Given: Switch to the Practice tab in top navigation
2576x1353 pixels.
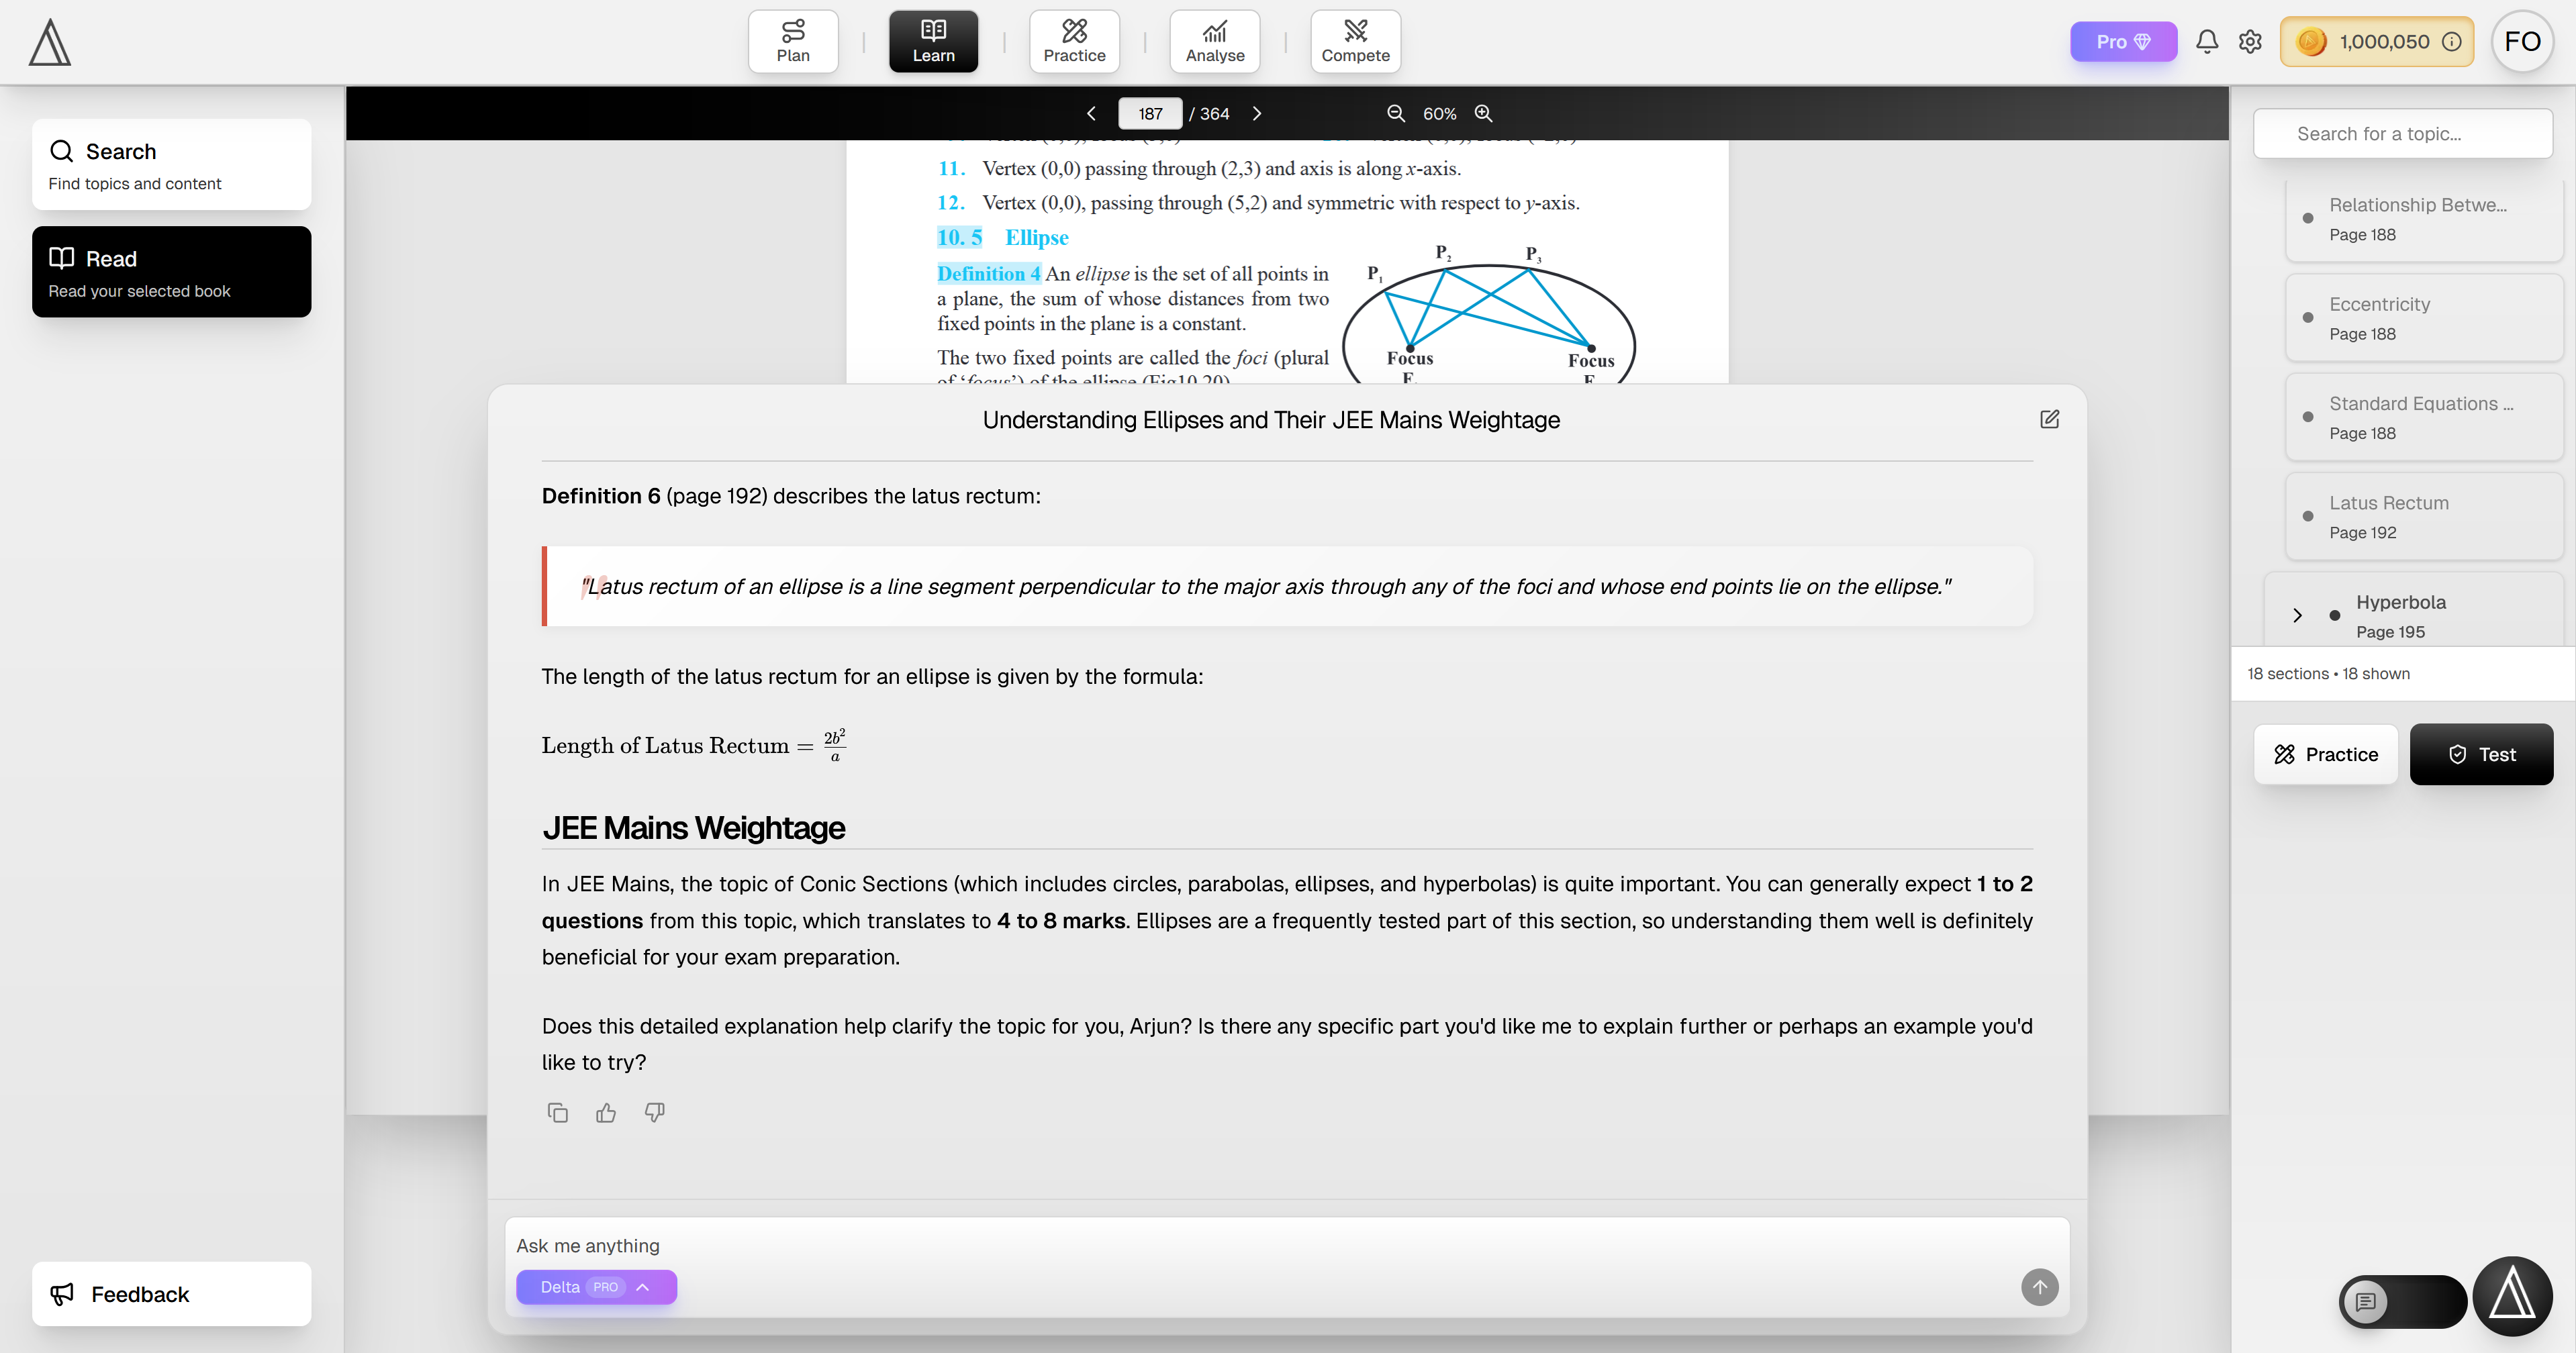Looking at the screenshot, I should point(1074,41).
